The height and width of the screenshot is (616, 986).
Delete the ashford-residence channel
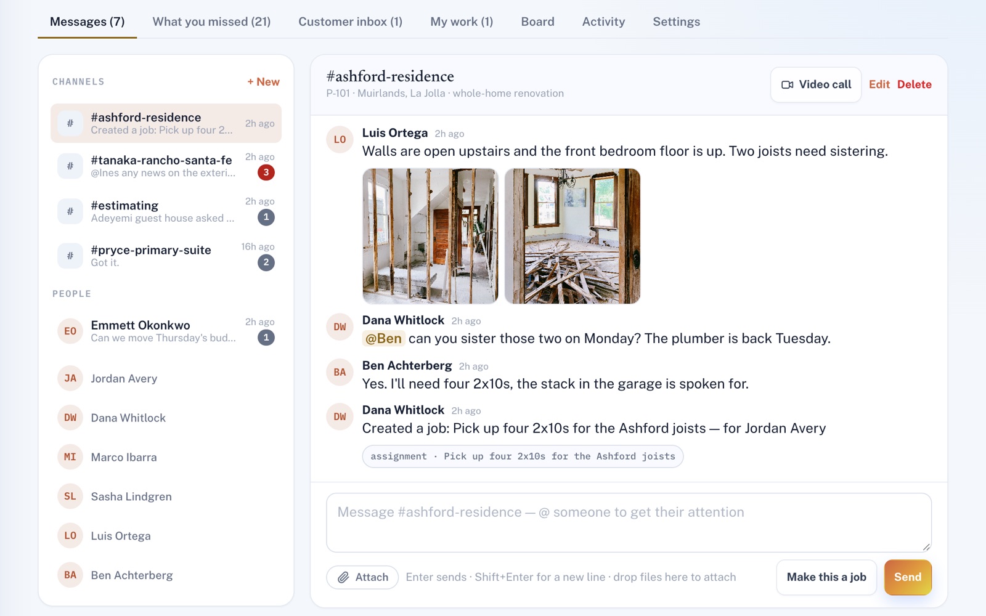pos(914,84)
